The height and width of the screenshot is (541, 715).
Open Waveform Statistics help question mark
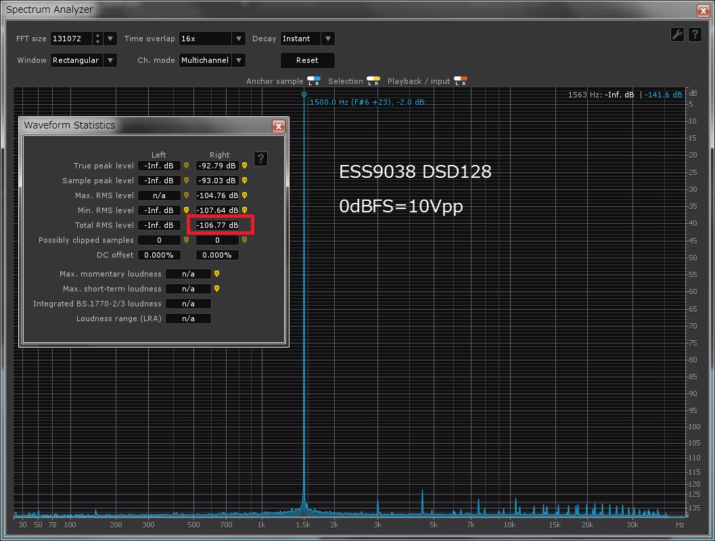pos(260,159)
